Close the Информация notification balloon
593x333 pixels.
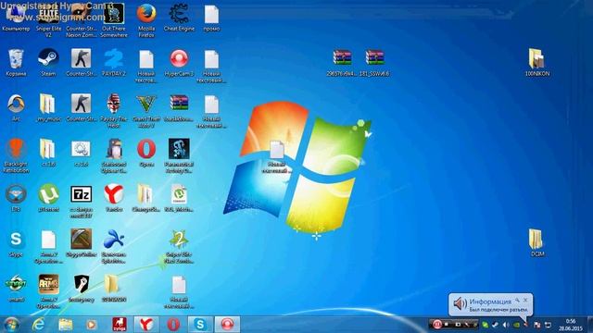(525, 300)
